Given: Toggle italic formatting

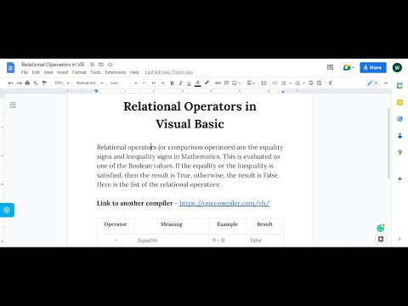Looking at the screenshot, I should [x=180, y=83].
